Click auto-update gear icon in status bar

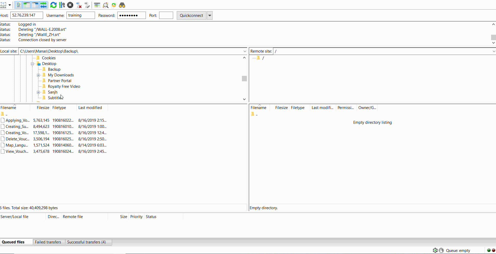(x=435, y=250)
